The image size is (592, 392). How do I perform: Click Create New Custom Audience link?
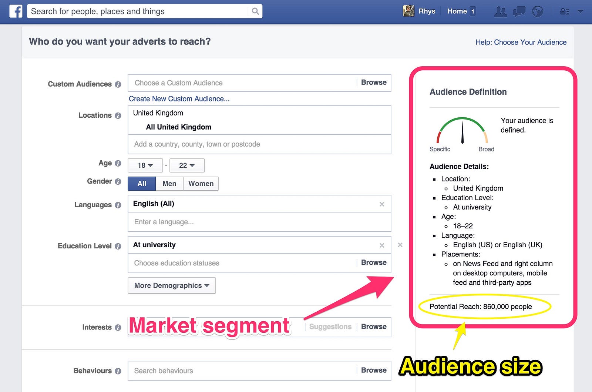coord(179,99)
